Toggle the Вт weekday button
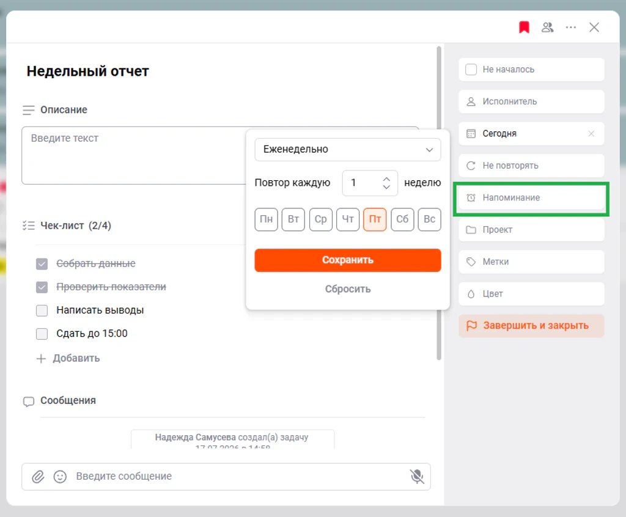 pyautogui.click(x=293, y=219)
